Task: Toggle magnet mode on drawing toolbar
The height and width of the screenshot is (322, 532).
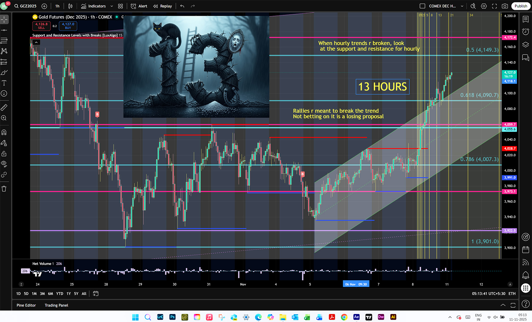Action: (x=4, y=132)
